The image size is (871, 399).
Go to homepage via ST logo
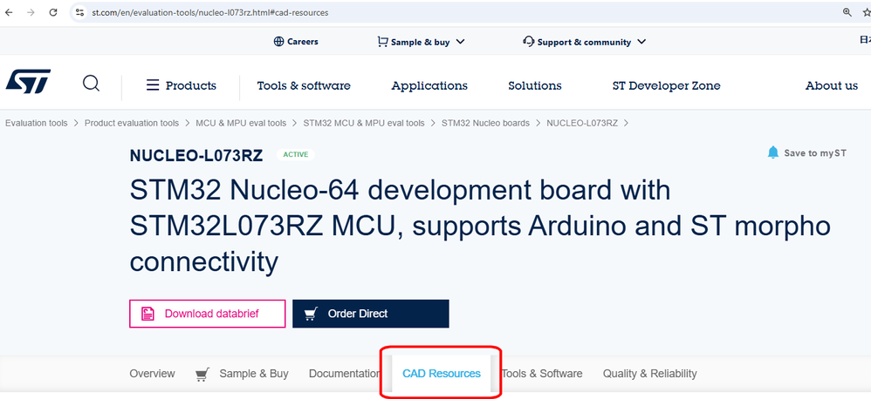pyautogui.click(x=28, y=82)
